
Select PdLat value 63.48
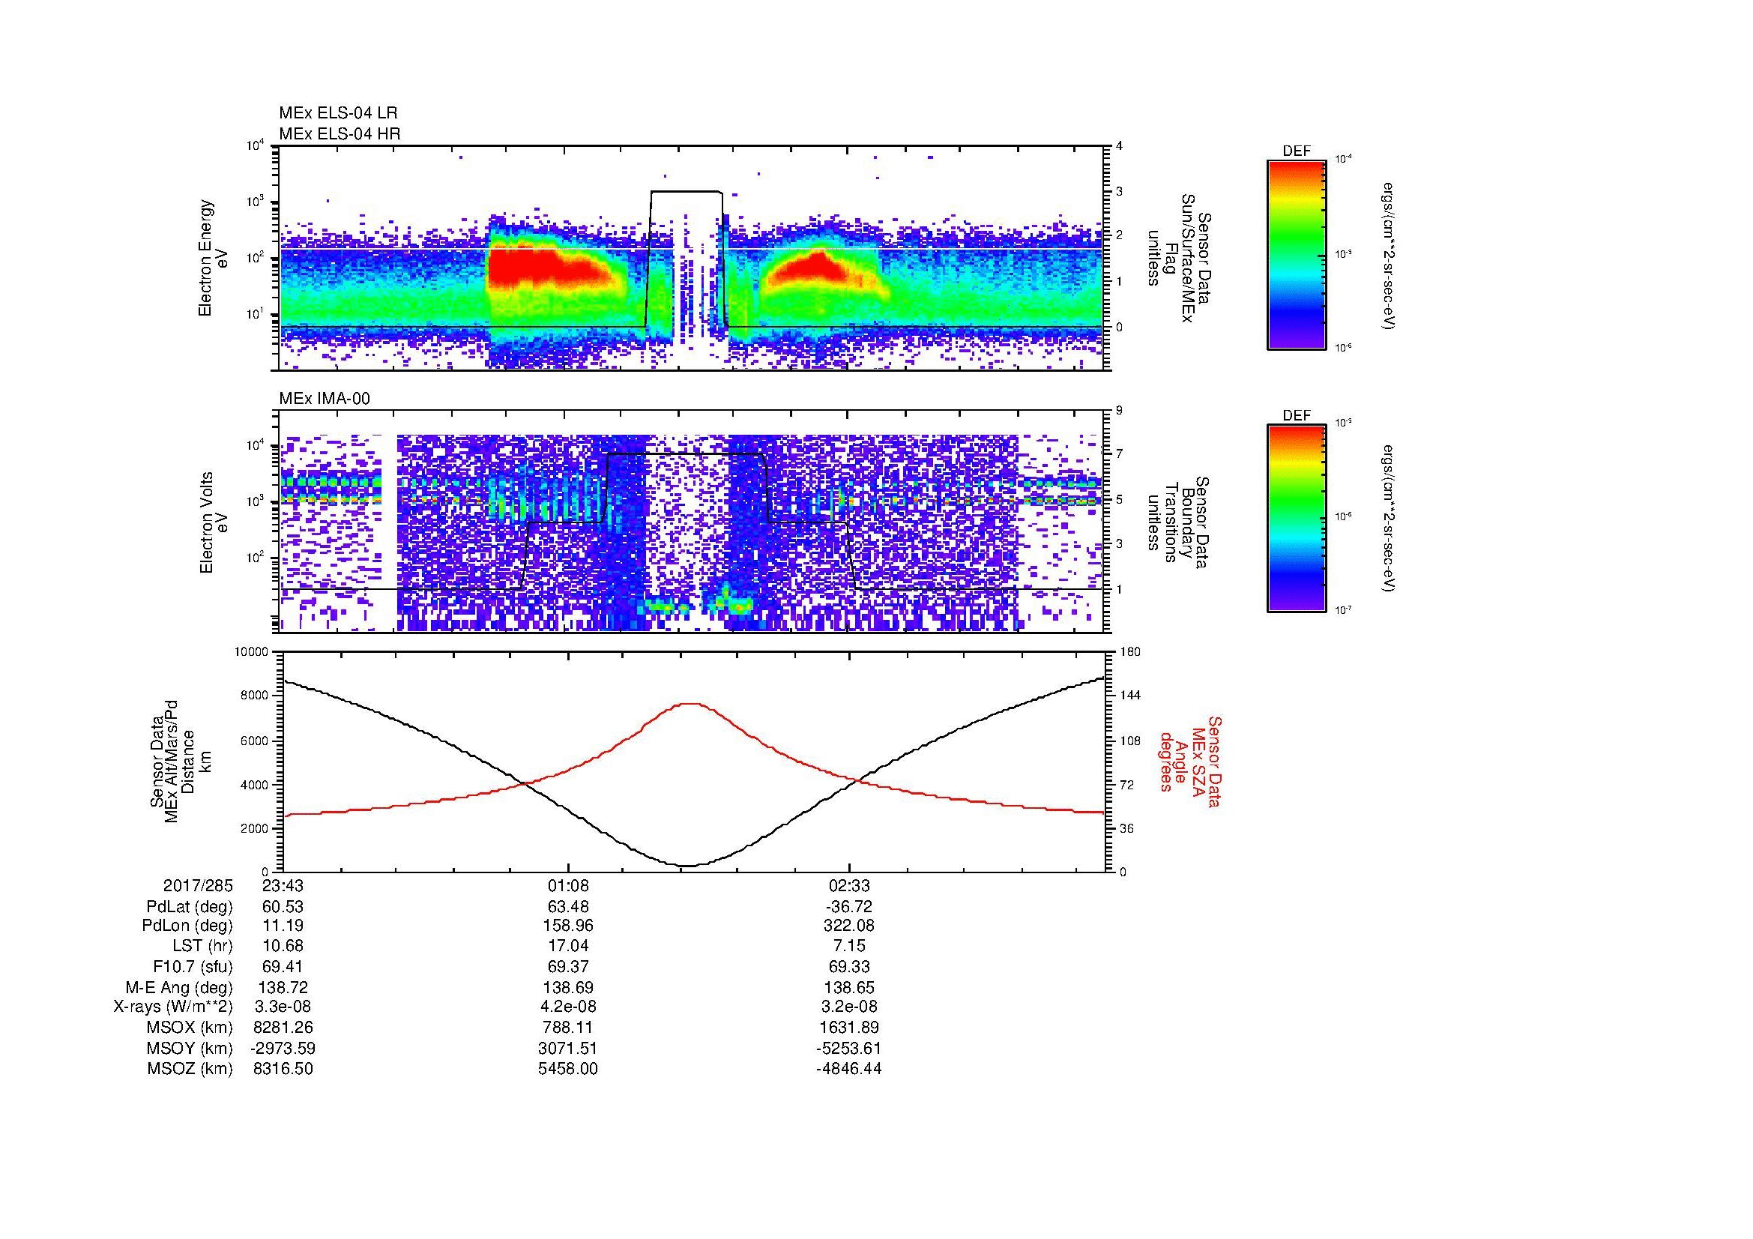[567, 907]
